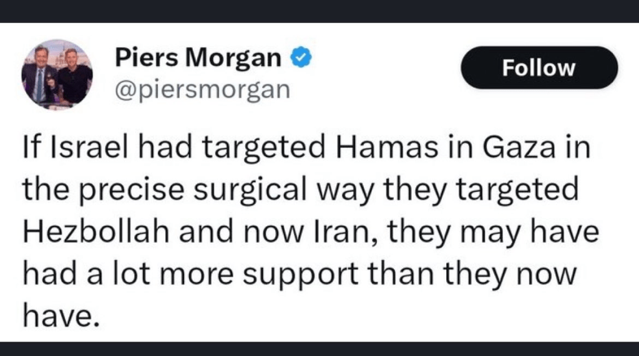Click the word "Gaza" in the tweet
This screenshot has width=639, height=356.
(523, 150)
